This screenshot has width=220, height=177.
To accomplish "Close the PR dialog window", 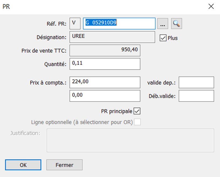I will tap(211, 6).
